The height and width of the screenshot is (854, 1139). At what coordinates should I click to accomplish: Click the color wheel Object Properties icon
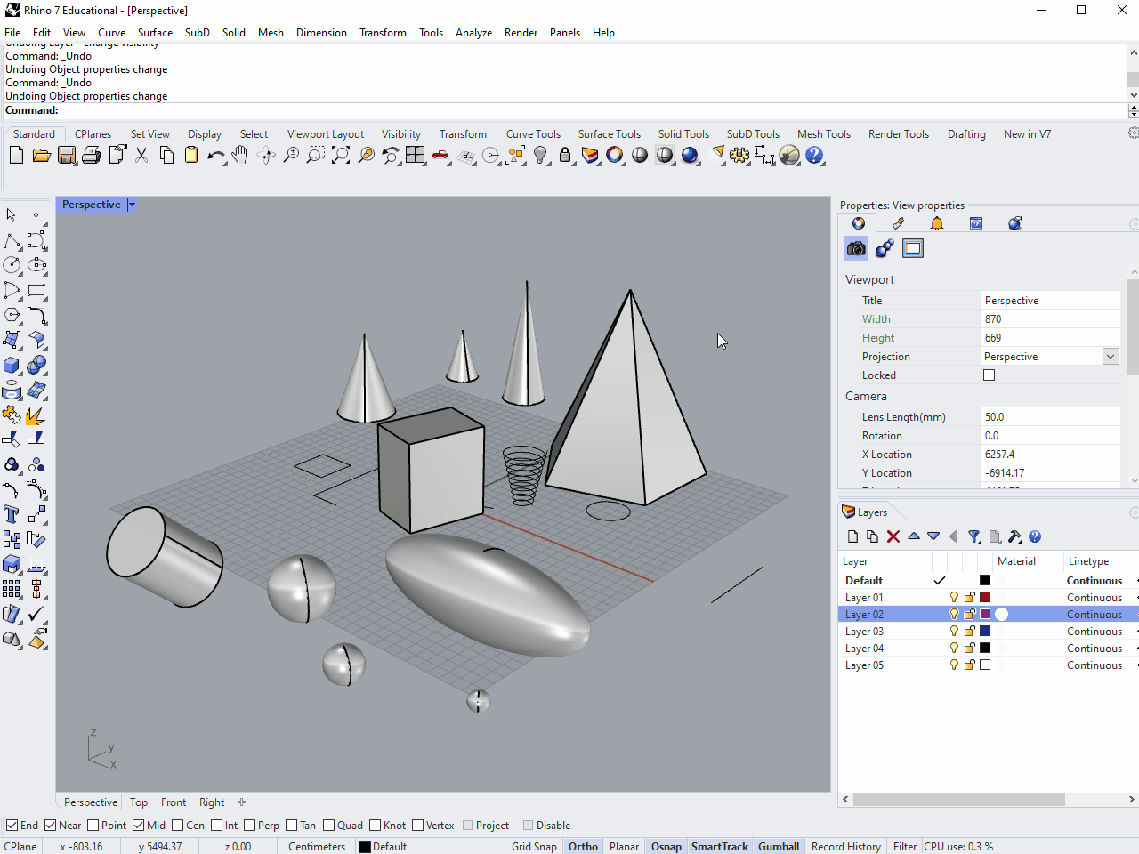coord(615,155)
